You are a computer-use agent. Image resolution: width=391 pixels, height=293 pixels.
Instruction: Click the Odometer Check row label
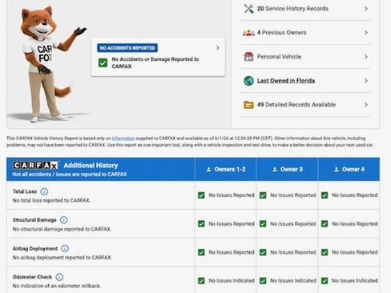click(x=32, y=277)
